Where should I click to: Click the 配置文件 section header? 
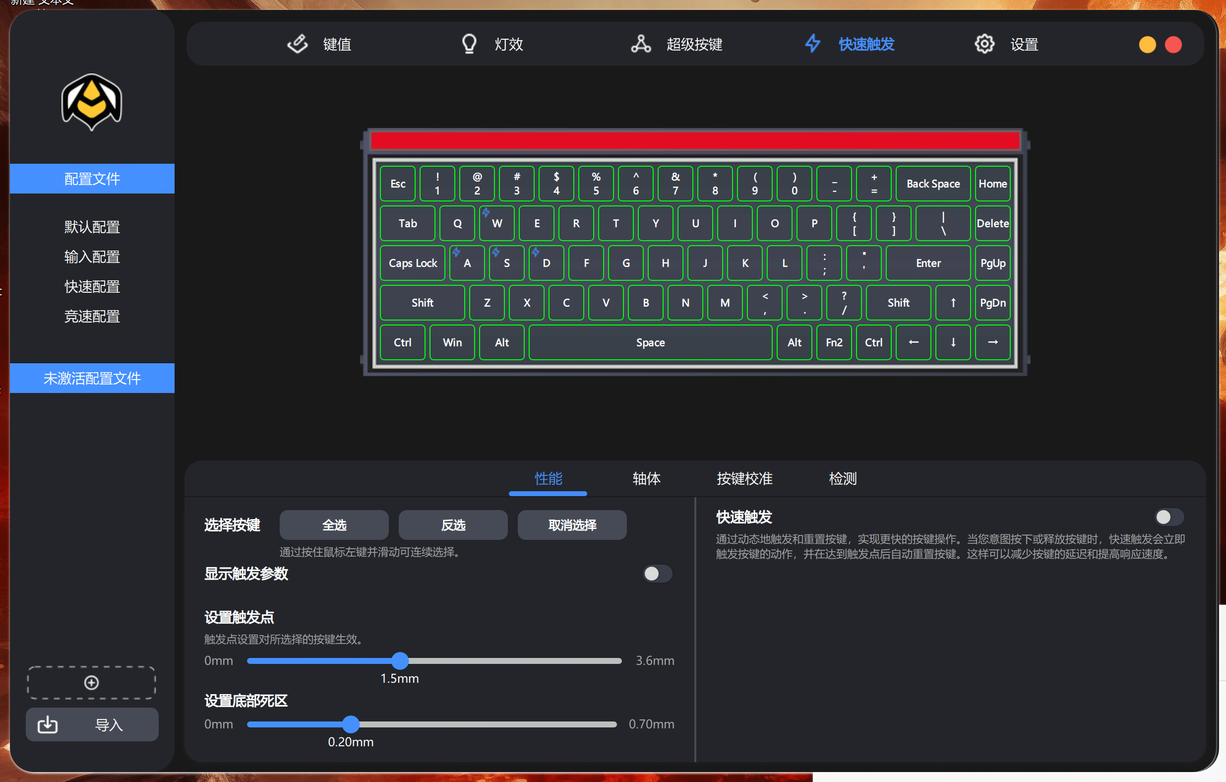click(92, 179)
